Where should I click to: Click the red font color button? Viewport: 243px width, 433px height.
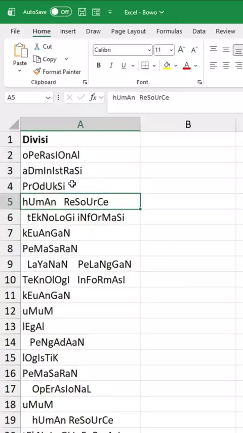pyautogui.click(x=187, y=66)
